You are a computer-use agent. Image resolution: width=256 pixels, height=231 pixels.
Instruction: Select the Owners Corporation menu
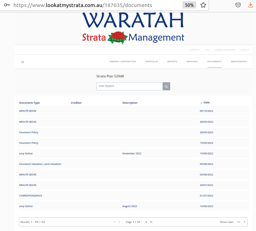tap(122, 62)
